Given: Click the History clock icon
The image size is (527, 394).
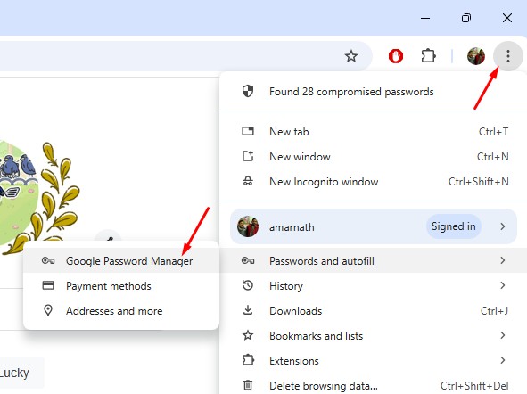Looking at the screenshot, I should (x=248, y=285).
